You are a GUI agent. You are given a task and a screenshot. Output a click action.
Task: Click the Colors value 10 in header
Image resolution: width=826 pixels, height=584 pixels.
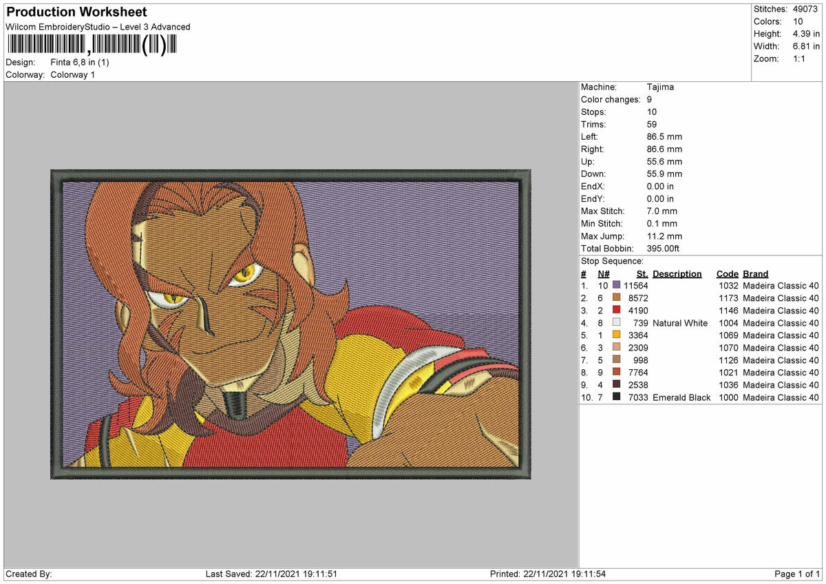pos(798,21)
